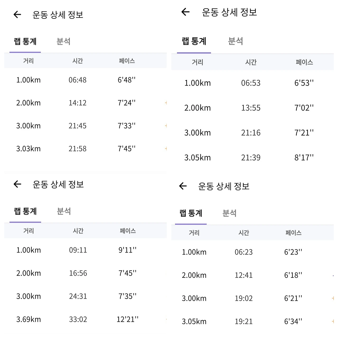Go back from the screen with the 06:48 lap
The width and height of the screenshot is (338, 338).
pyautogui.click(x=17, y=15)
